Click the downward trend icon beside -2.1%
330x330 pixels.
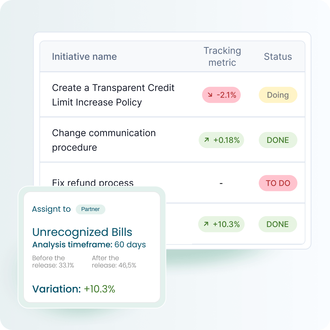[x=209, y=95]
